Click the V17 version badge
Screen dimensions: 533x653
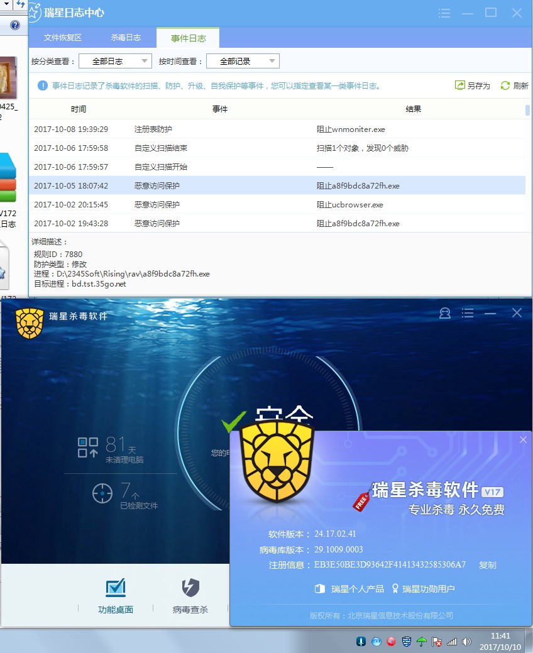493,492
